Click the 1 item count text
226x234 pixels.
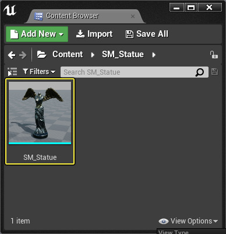20,221
